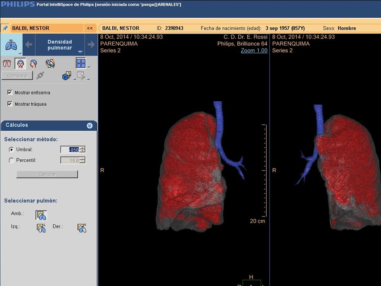Select right lung icon next to Der.

point(82,228)
